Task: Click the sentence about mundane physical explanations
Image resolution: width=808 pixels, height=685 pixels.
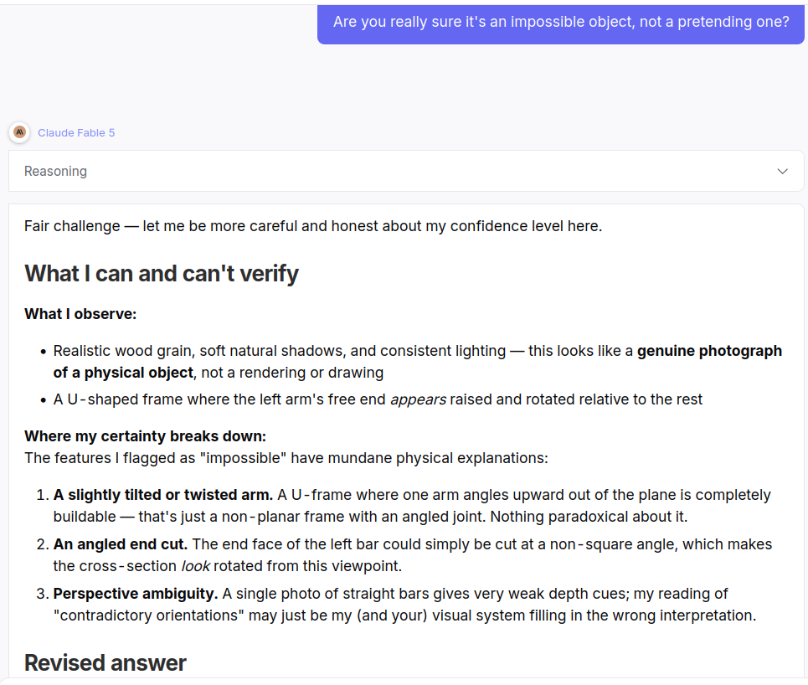Action: 286,458
